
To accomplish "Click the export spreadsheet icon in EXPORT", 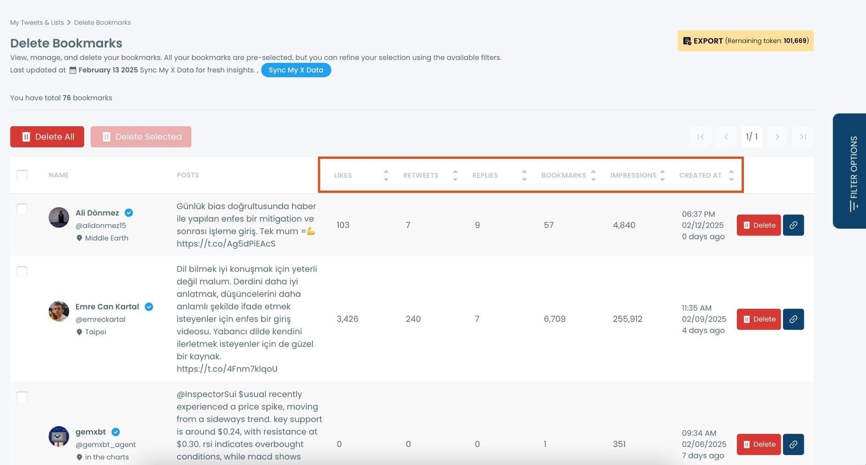I will 687,40.
